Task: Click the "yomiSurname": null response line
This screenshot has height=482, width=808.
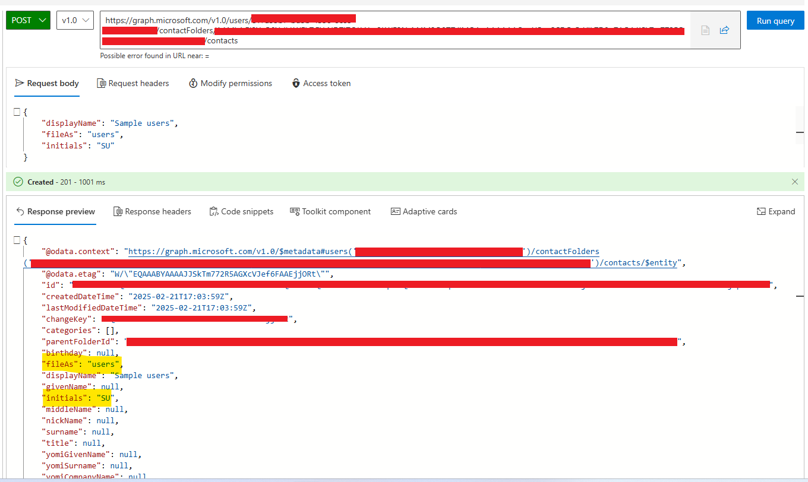Action: click(87, 465)
